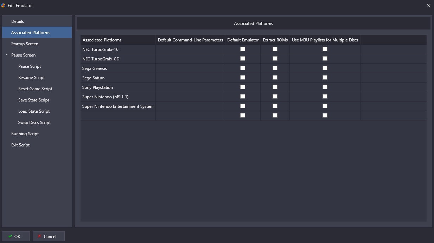The height and width of the screenshot is (243, 434).
Task: Edit command-line parameters for Sega Genesis
Action: pyautogui.click(x=190, y=68)
